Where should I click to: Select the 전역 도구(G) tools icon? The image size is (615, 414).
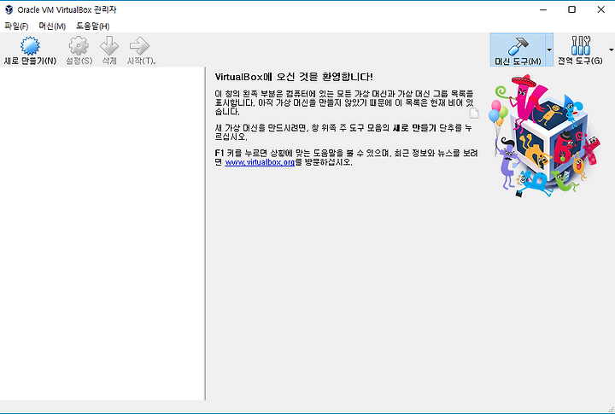point(581,45)
